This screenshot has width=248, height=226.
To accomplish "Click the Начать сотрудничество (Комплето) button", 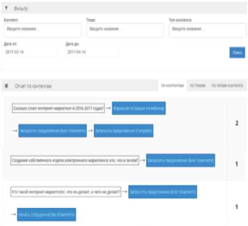I will [47, 214].
